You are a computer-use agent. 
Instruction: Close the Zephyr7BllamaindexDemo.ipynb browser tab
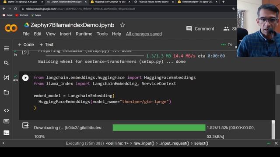tap(86, 2)
